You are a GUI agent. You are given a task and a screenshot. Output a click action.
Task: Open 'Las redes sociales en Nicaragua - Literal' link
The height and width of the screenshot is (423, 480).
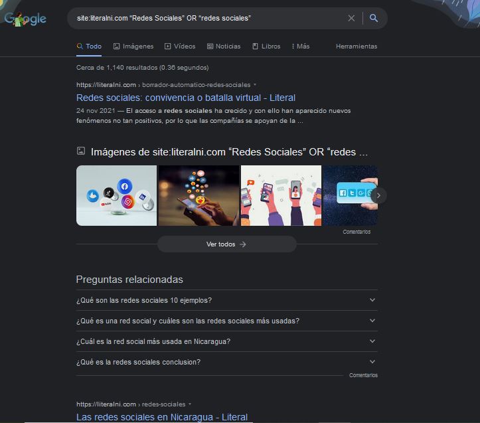[x=162, y=417]
